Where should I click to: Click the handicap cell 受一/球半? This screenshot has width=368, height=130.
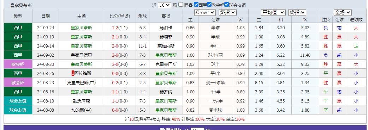click(215, 82)
